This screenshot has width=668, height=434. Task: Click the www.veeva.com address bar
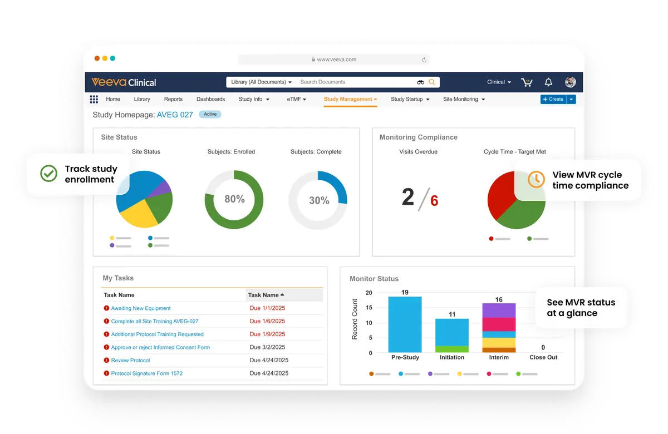tap(334, 60)
